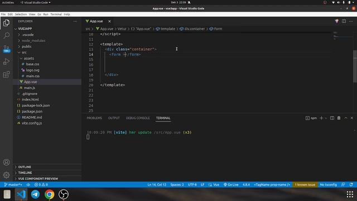Expand the Timeline section
The height and width of the screenshot is (201, 357).
47,173
